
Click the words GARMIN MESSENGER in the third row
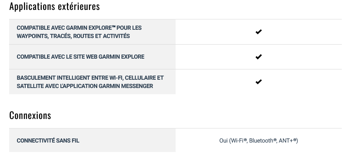pos(126,86)
